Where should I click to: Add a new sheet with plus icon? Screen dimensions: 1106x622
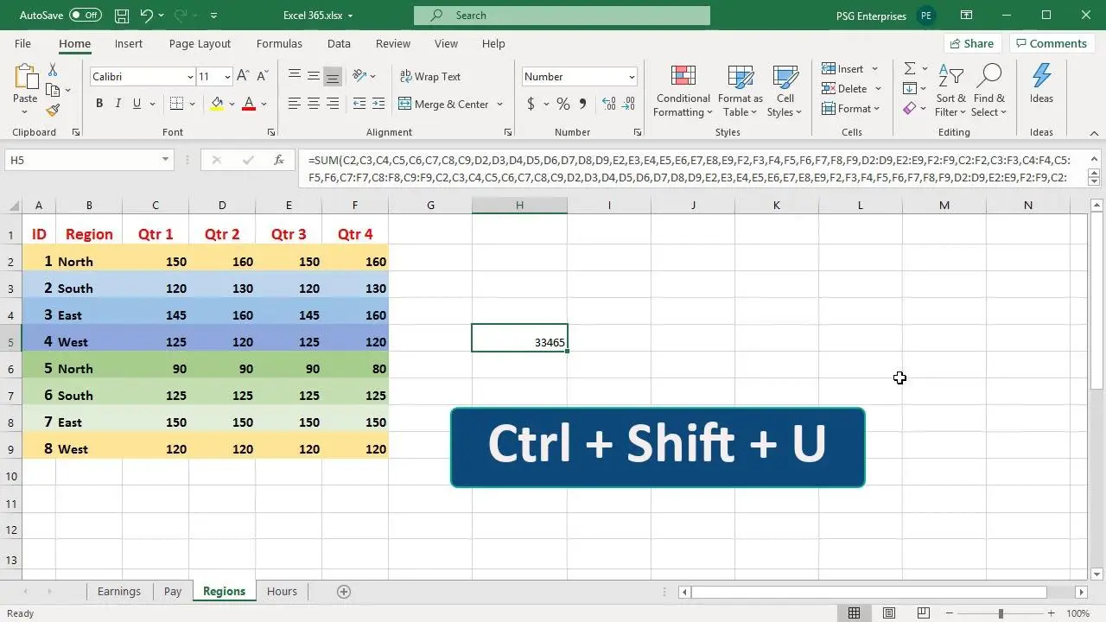pos(344,592)
